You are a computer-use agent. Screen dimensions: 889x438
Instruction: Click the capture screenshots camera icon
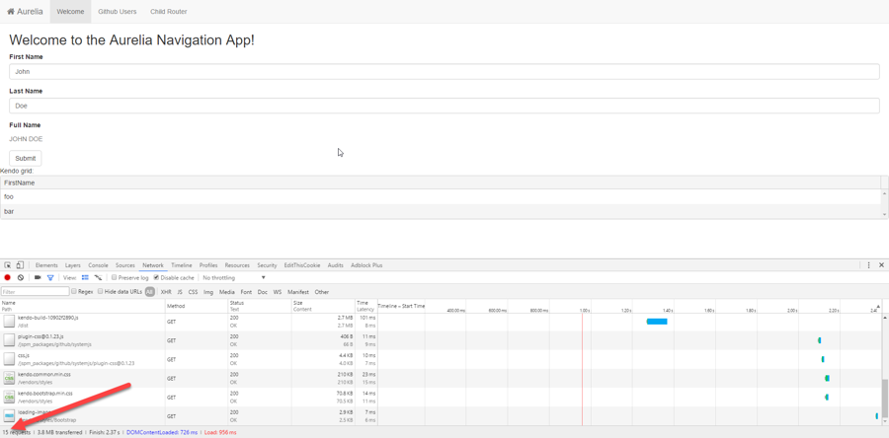point(38,278)
